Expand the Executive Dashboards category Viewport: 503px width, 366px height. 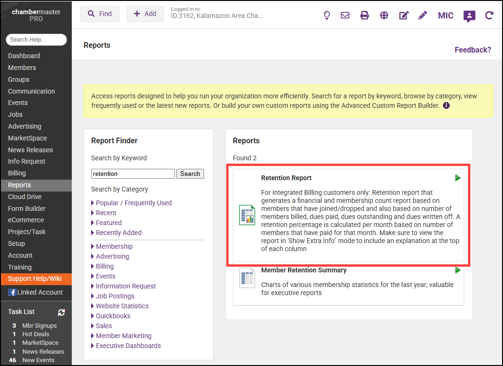(128, 346)
